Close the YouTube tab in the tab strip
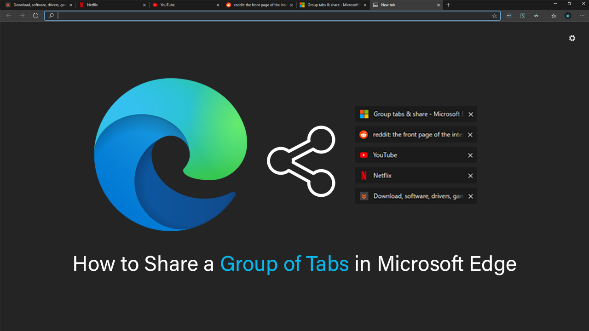 [218, 5]
